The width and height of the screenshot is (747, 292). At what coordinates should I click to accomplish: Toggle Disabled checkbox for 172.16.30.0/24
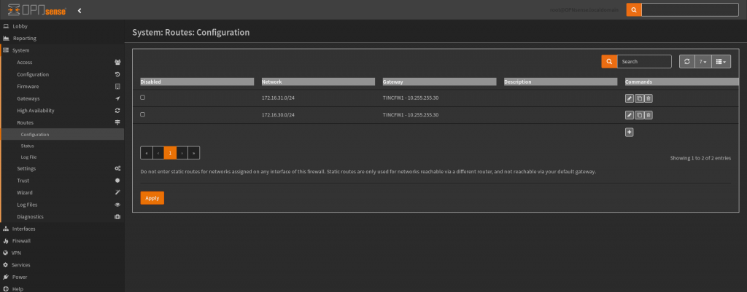coord(142,115)
